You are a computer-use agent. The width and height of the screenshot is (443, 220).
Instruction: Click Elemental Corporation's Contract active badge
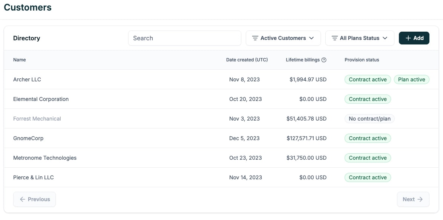point(368,99)
